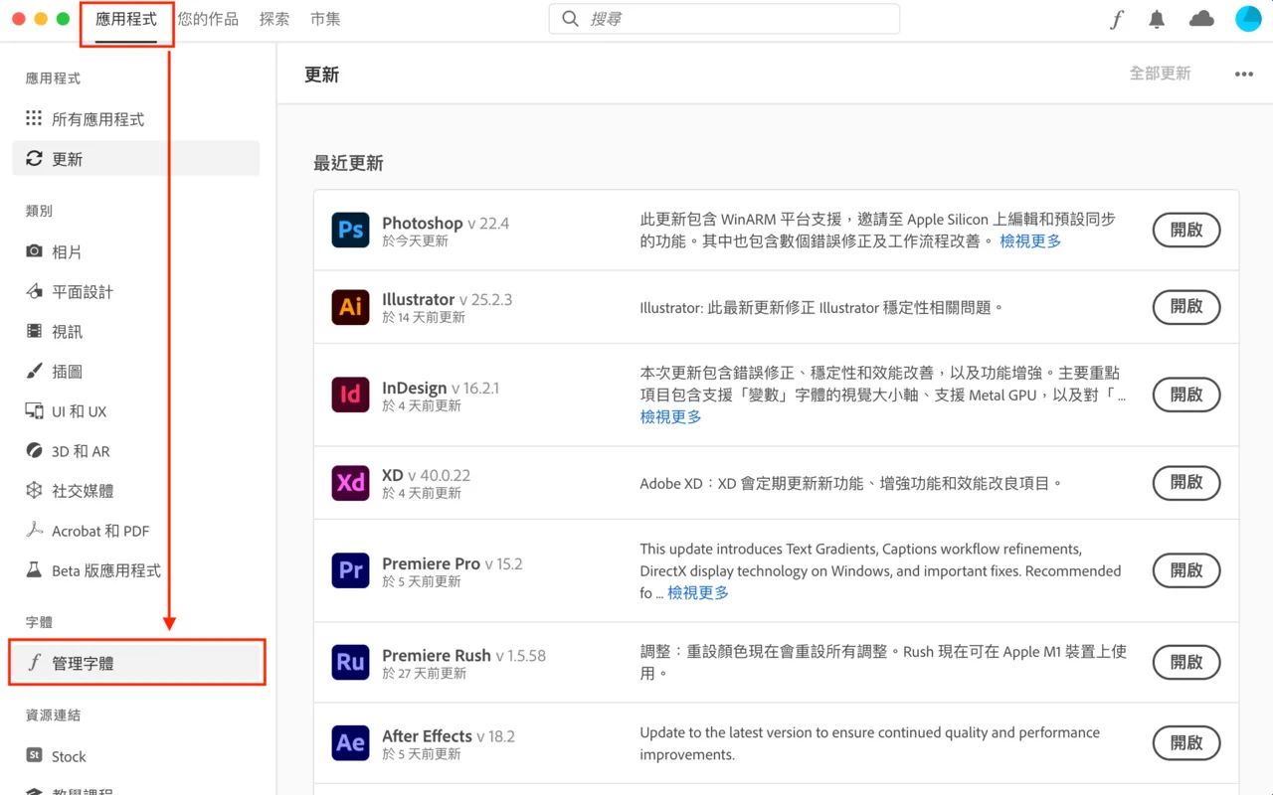
Task: Switch to the 應用程式 tab
Action: pyautogui.click(x=126, y=19)
